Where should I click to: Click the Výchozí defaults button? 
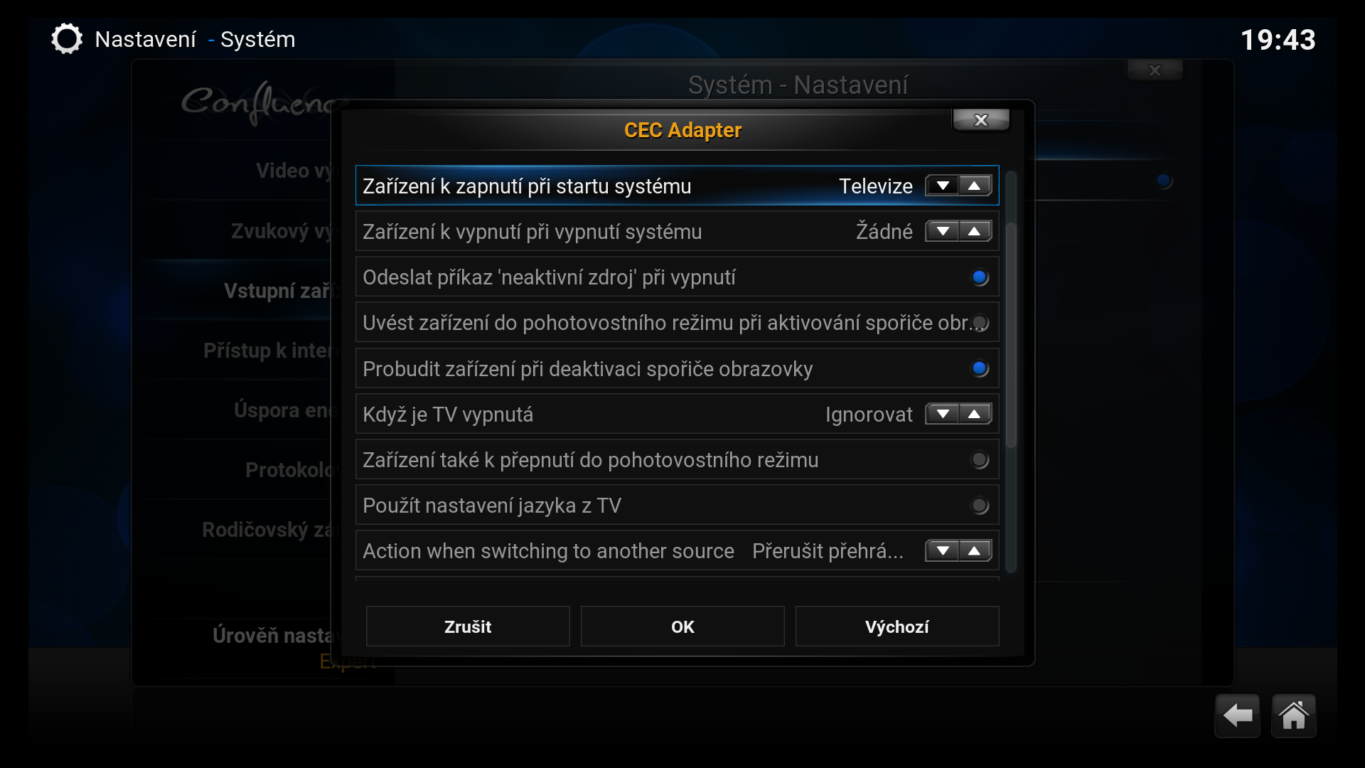coord(897,626)
